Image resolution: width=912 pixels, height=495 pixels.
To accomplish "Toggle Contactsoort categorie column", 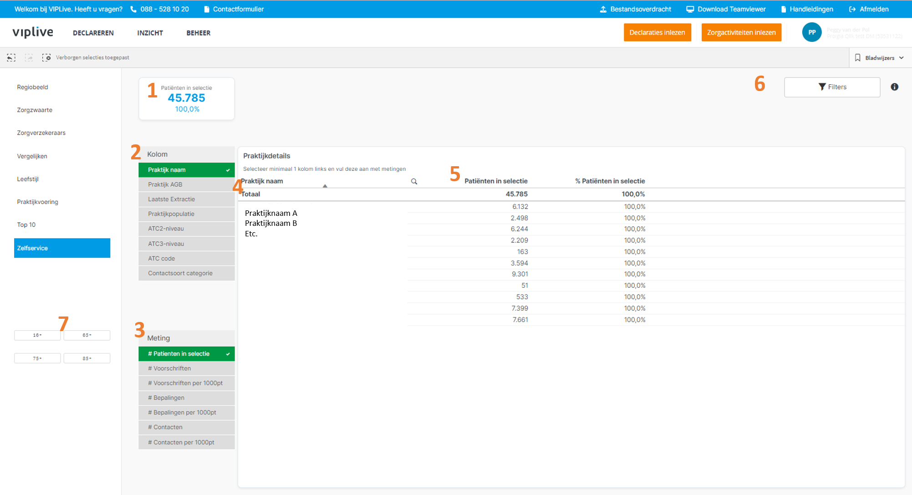I will coord(187,273).
